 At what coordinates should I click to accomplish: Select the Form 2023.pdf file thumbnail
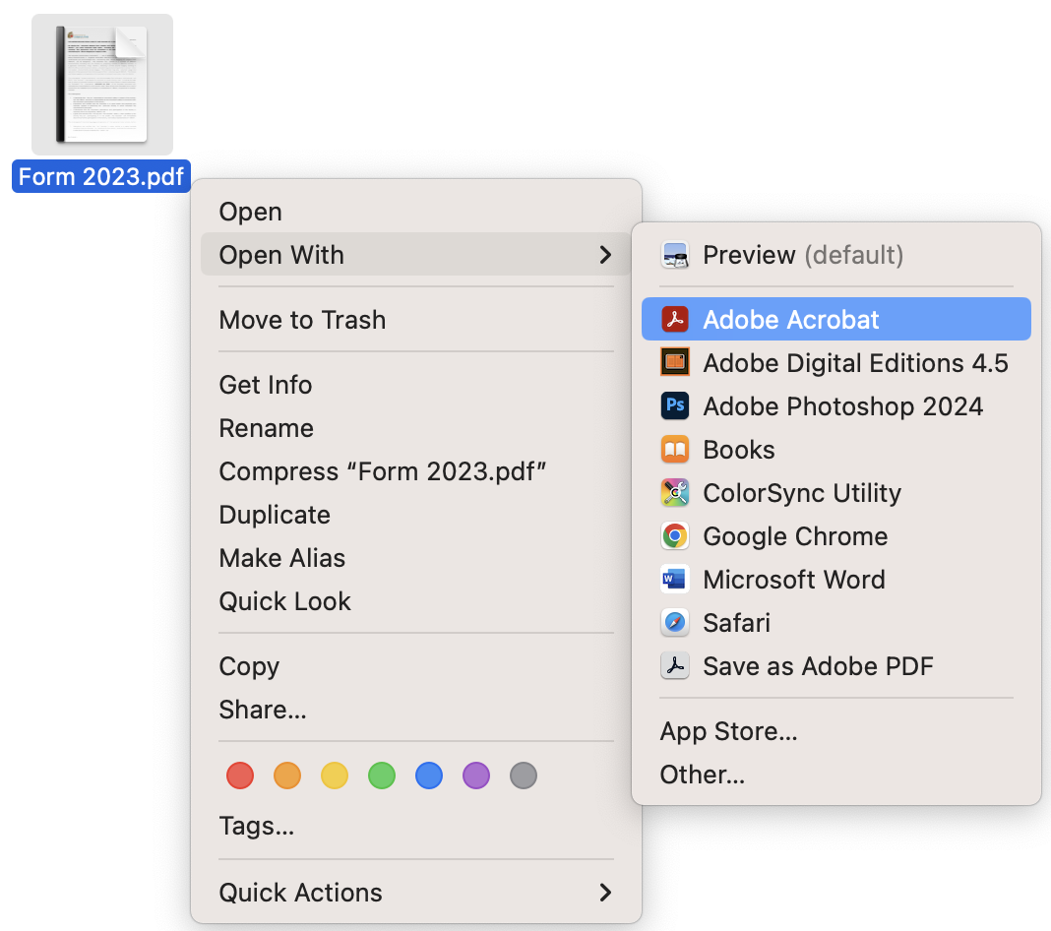(x=102, y=85)
